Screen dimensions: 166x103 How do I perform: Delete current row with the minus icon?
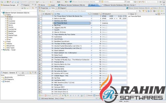pyautogui.click(x=68, y=96)
